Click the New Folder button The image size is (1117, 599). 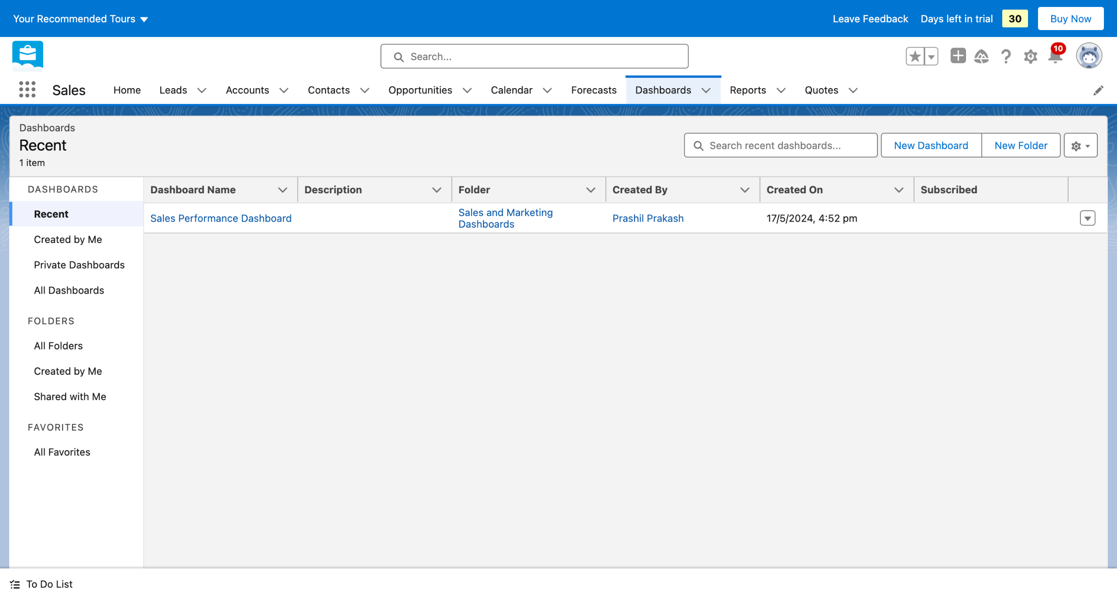coord(1021,146)
